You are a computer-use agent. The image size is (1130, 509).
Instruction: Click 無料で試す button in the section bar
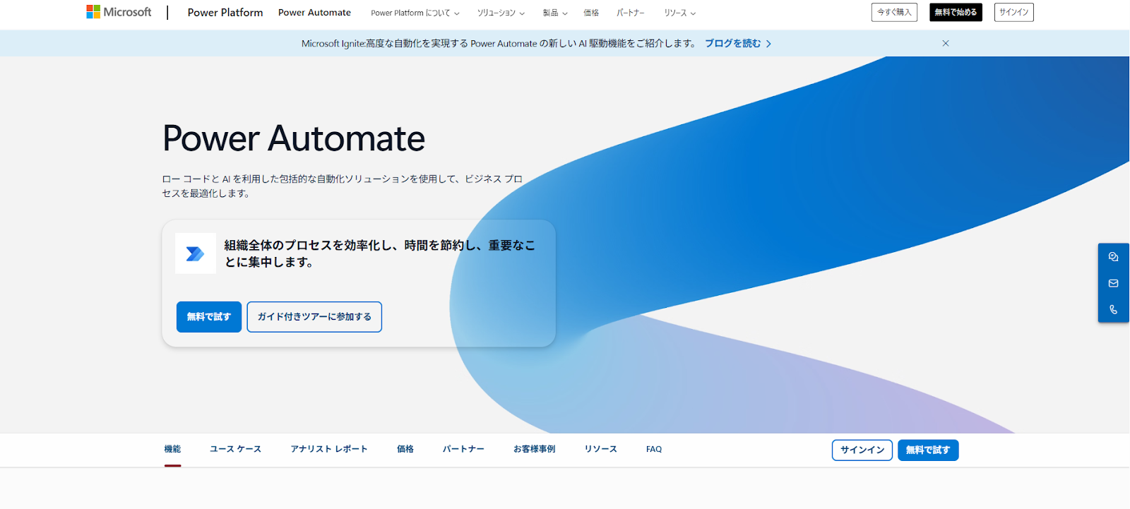(x=928, y=450)
